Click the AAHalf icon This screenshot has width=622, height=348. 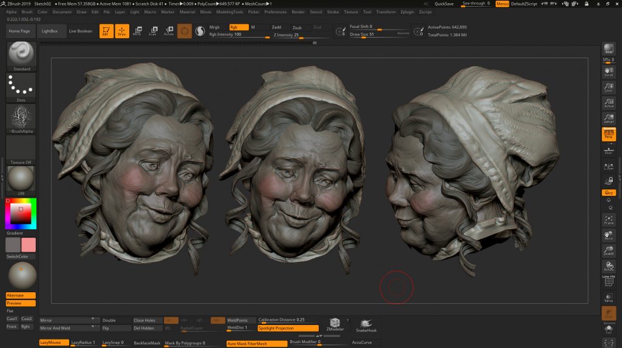click(609, 118)
